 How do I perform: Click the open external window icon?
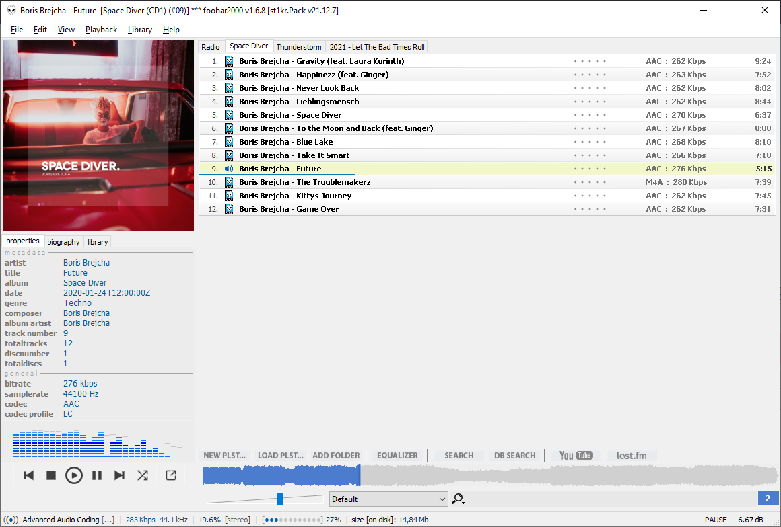[171, 475]
